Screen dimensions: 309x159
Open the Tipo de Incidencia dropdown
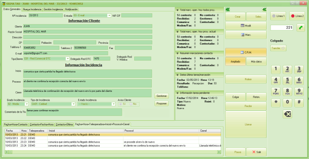click(73, 104)
